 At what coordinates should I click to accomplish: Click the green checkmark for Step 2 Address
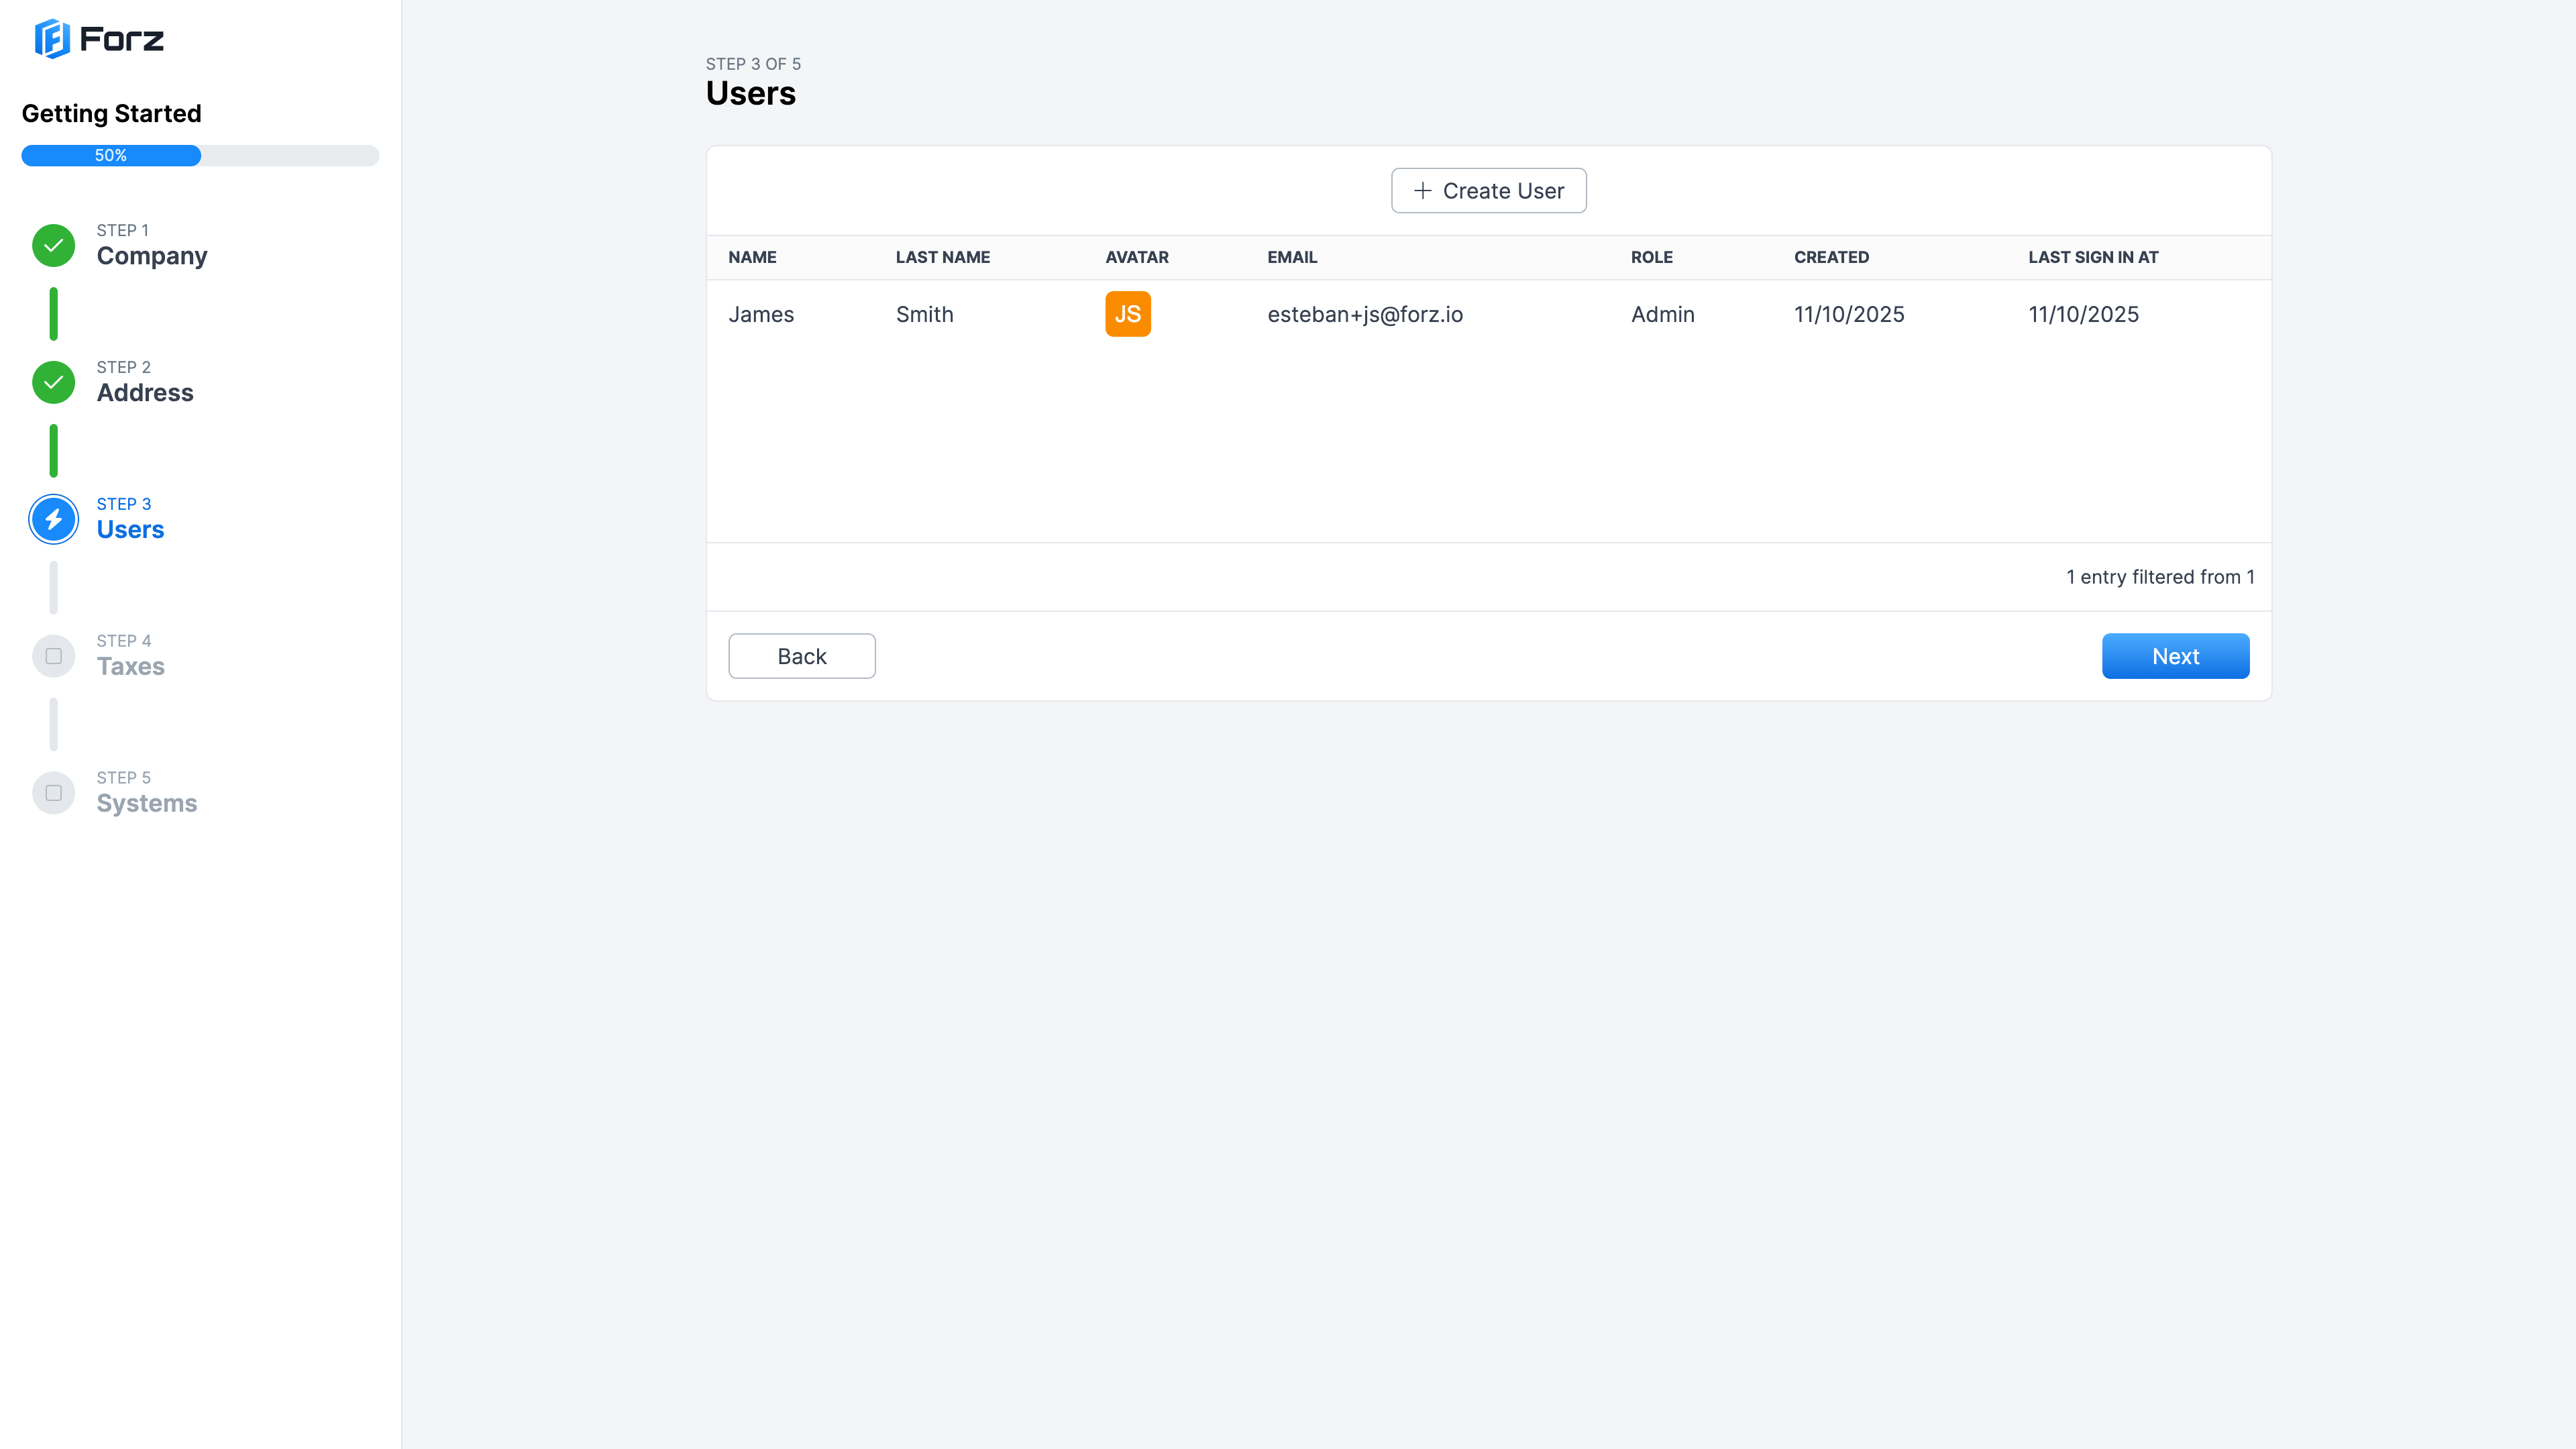pyautogui.click(x=54, y=382)
